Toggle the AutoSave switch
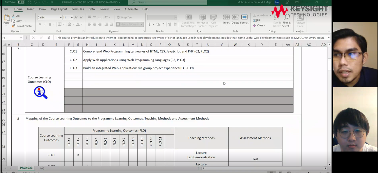The image size is (378, 173). (21, 2)
